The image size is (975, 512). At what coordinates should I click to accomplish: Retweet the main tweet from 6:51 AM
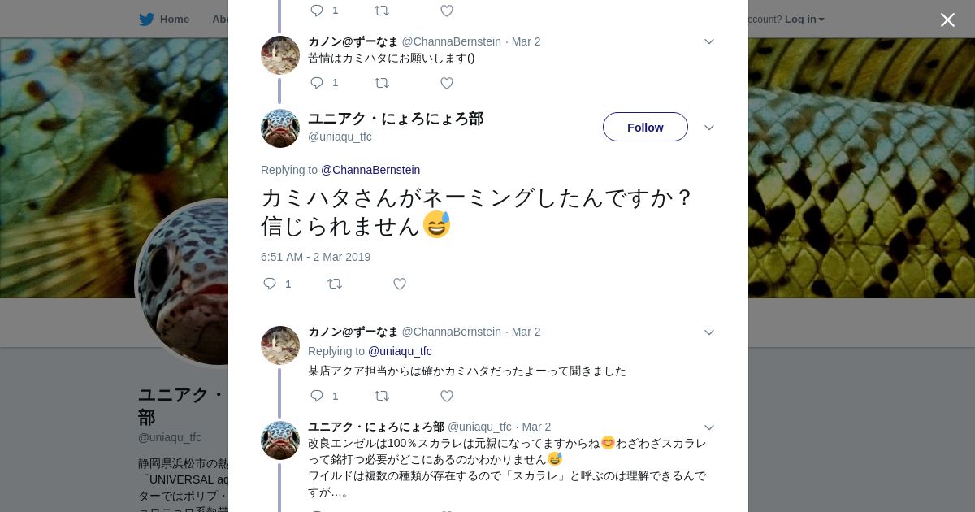click(335, 284)
